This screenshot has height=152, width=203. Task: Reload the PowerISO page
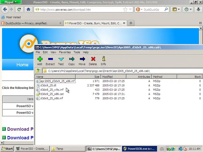pyautogui.click(x=19, y=9)
